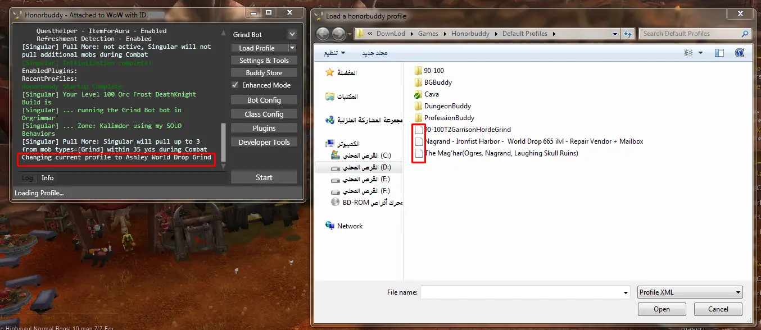Click the Cancel button in dialog
This screenshot has width=761, height=330.
click(x=718, y=309)
